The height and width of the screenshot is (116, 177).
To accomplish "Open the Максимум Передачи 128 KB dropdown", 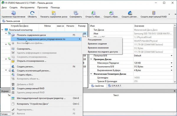I will point(171,63).
